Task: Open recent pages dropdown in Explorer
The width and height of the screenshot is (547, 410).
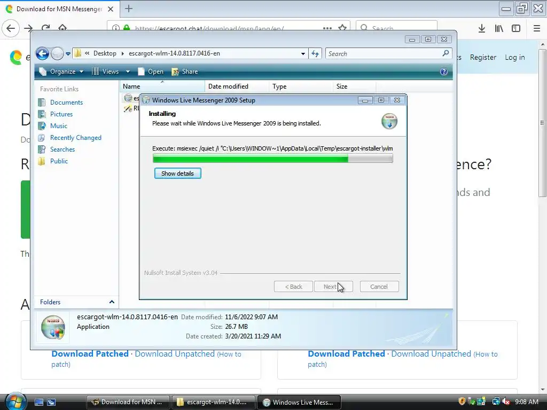Action: (x=68, y=54)
